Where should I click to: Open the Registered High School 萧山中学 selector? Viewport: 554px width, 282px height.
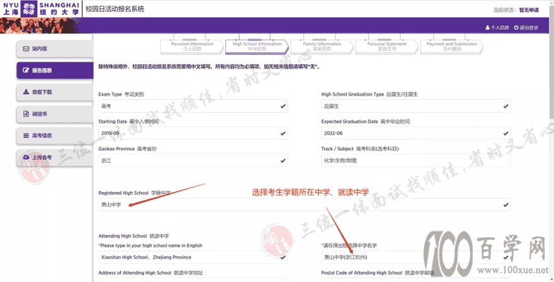point(305,205)
